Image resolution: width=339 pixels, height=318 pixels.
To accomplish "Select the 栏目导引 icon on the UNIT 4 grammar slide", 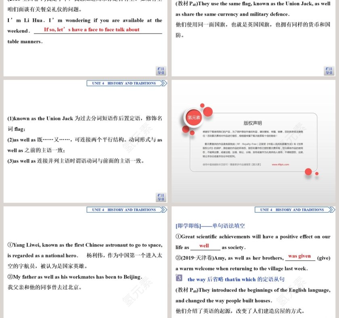I will tap(161, 197).
